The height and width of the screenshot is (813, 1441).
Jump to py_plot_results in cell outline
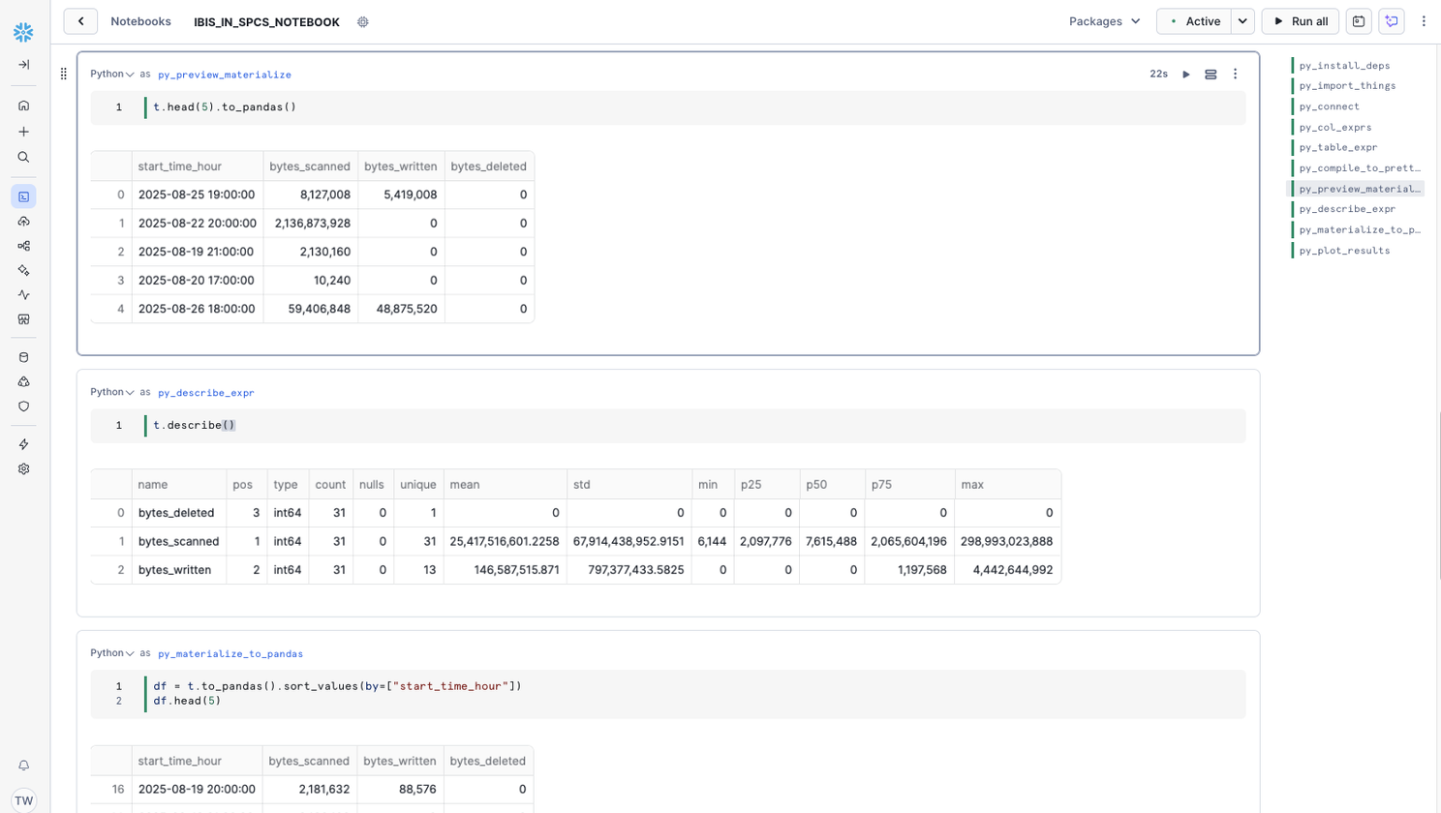[x=1344, y=251]
